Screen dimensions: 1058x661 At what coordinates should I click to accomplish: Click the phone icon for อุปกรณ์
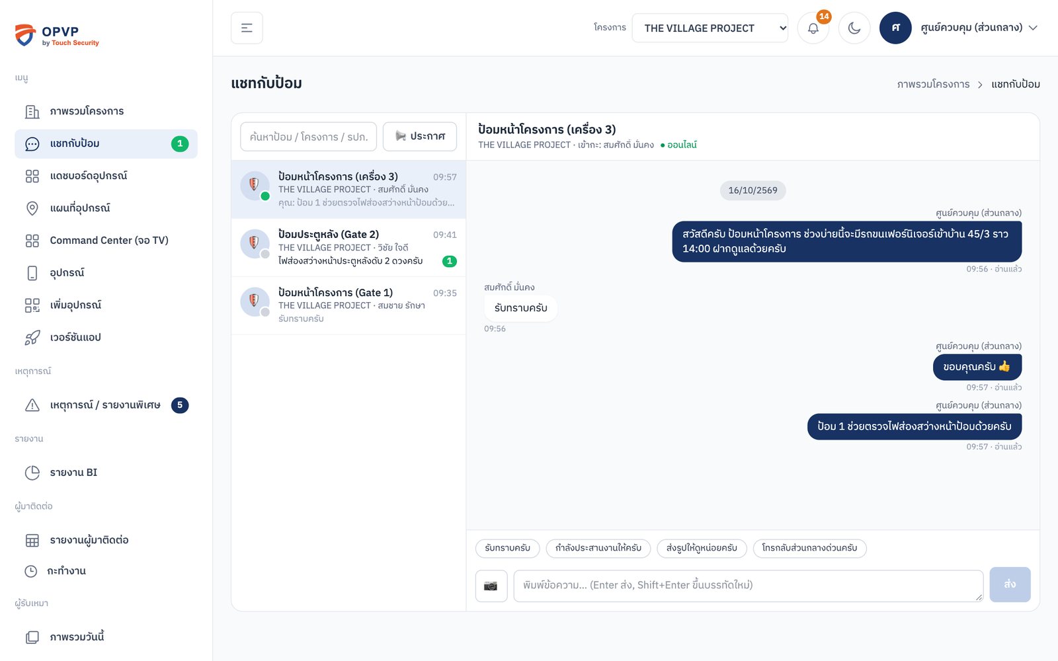32,274
